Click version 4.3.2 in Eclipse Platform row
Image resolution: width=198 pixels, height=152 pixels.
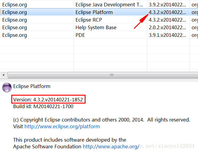[x=167, y=12]
